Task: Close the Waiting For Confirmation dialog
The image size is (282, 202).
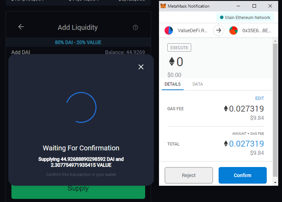Action: pos(141,67)
